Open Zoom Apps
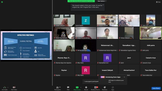 pos(113,88)
